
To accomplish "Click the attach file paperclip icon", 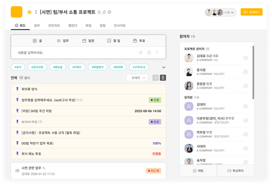I will tap(141, 53).
